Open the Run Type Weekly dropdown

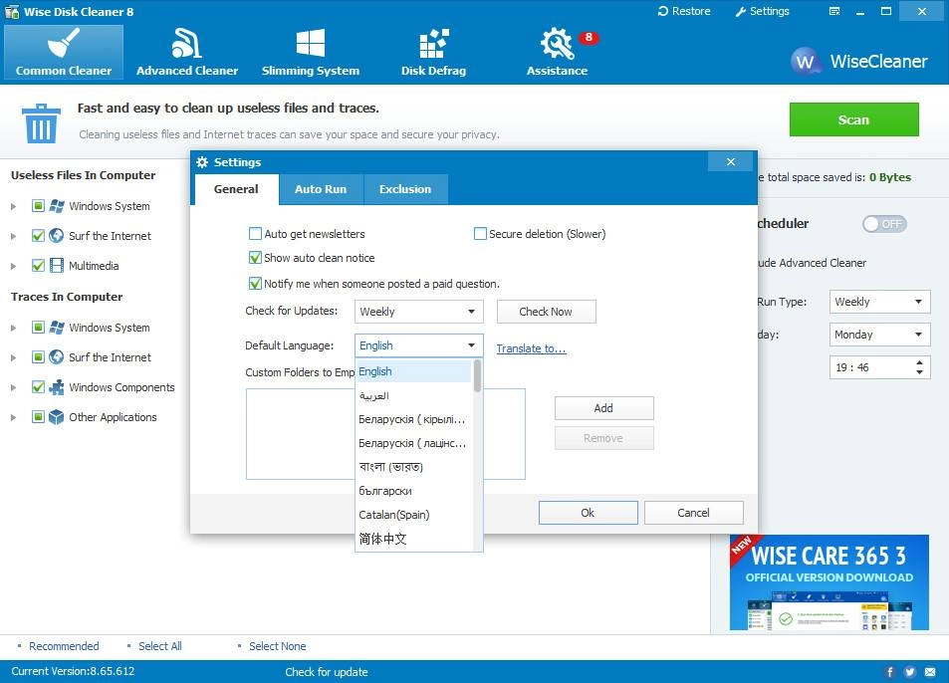pos(879,302)
